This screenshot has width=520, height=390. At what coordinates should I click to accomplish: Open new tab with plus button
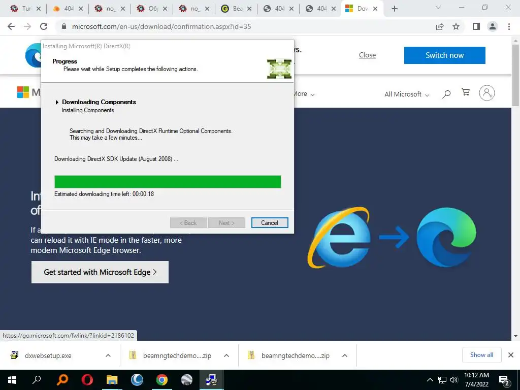pyautogui.click(x=394, y=9)
